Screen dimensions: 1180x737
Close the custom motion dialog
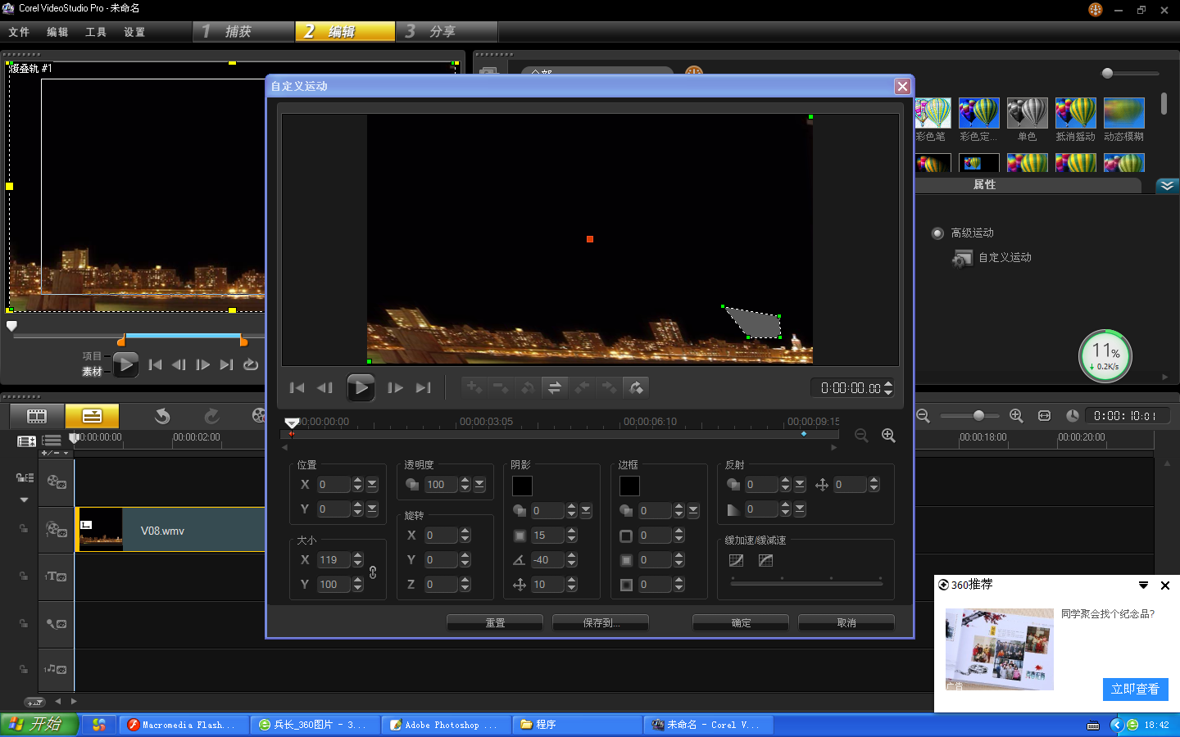point(902,86)
